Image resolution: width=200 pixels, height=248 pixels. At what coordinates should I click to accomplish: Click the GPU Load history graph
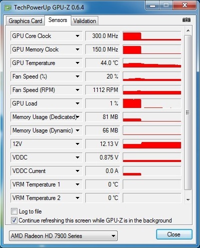(x=152, y=103)
